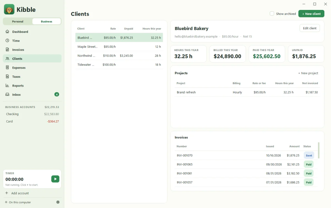
Task: Open settings with the gear icon
Action: click(x=58, y=202)
